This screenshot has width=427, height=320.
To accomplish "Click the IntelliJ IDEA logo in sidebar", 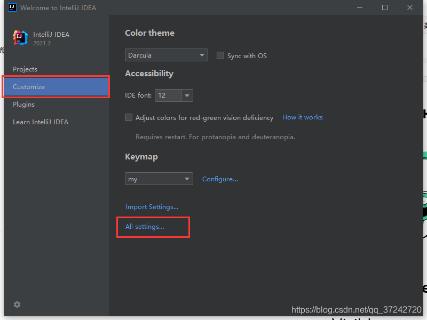I will point(20,38).
